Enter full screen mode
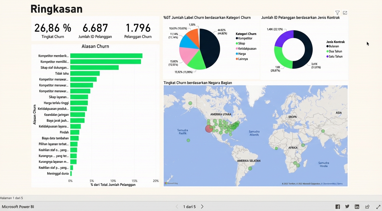The height and width of the screenshot is (211, 382). pos(378,207)
